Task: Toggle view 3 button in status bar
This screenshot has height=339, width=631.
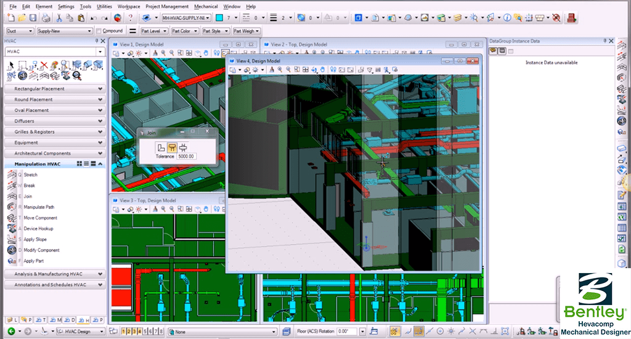Action: [134, 332]
